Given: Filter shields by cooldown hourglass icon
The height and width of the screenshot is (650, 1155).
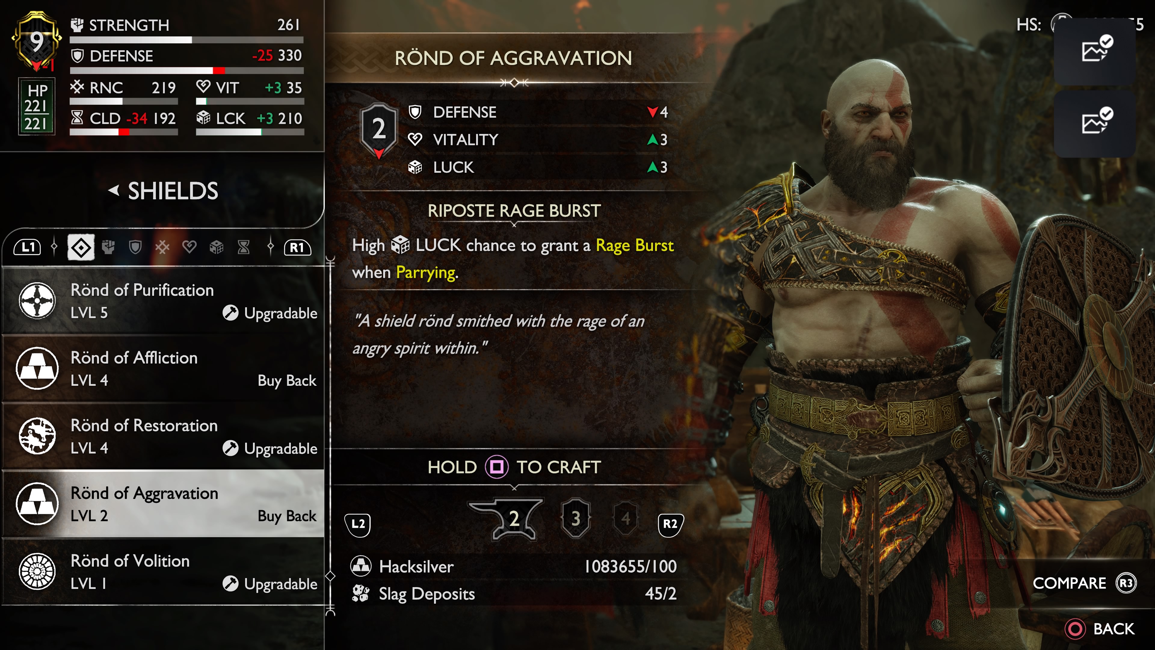Looking at the screenshot, I should 243,247.
